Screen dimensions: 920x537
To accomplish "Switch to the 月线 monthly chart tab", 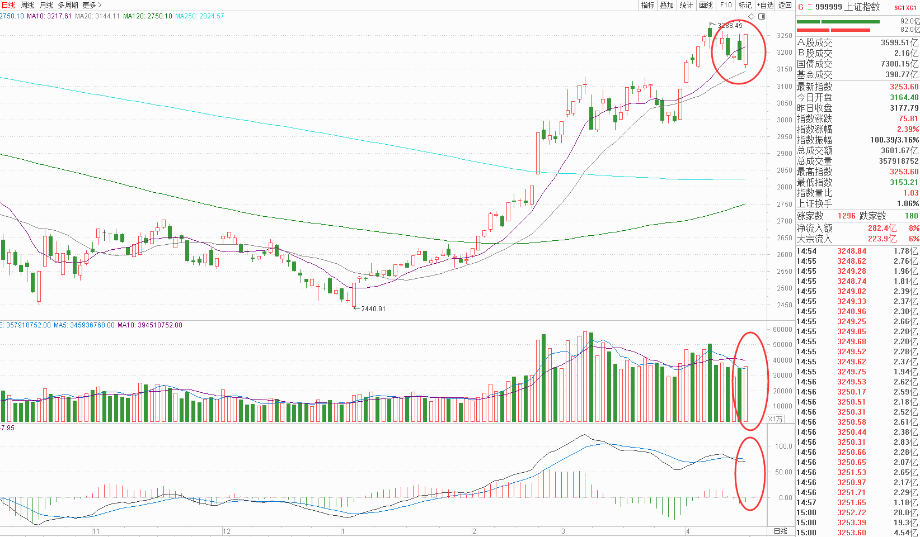I will pyautogui.click(x=46, y=5).
